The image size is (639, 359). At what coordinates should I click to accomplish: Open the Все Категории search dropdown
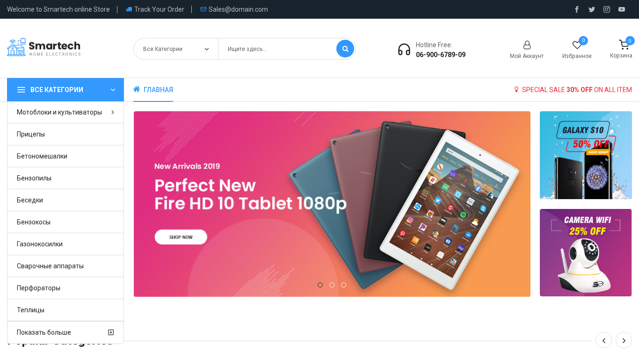(176, 49)
